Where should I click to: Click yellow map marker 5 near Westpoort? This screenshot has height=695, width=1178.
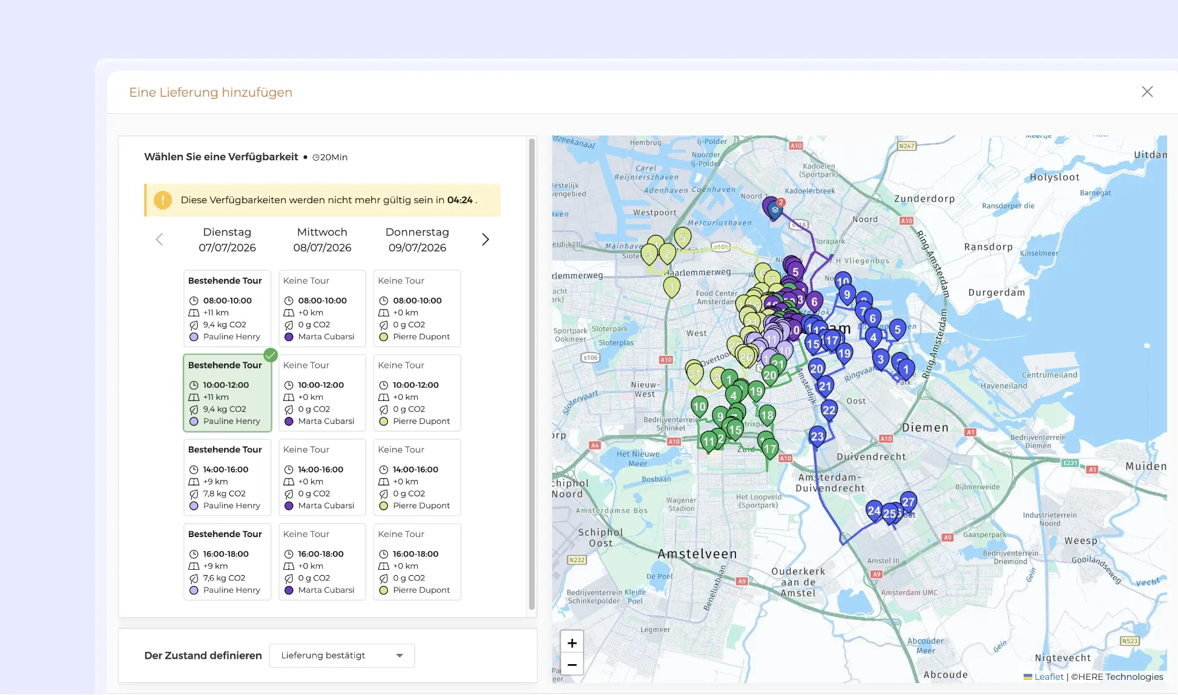coord(683,238)
